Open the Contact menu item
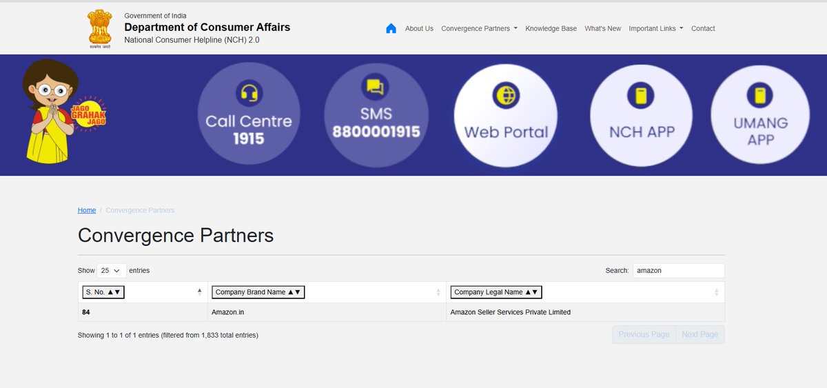Image resolution: width=827 pixels, height=388 pixels. click(x=703, y=28)
